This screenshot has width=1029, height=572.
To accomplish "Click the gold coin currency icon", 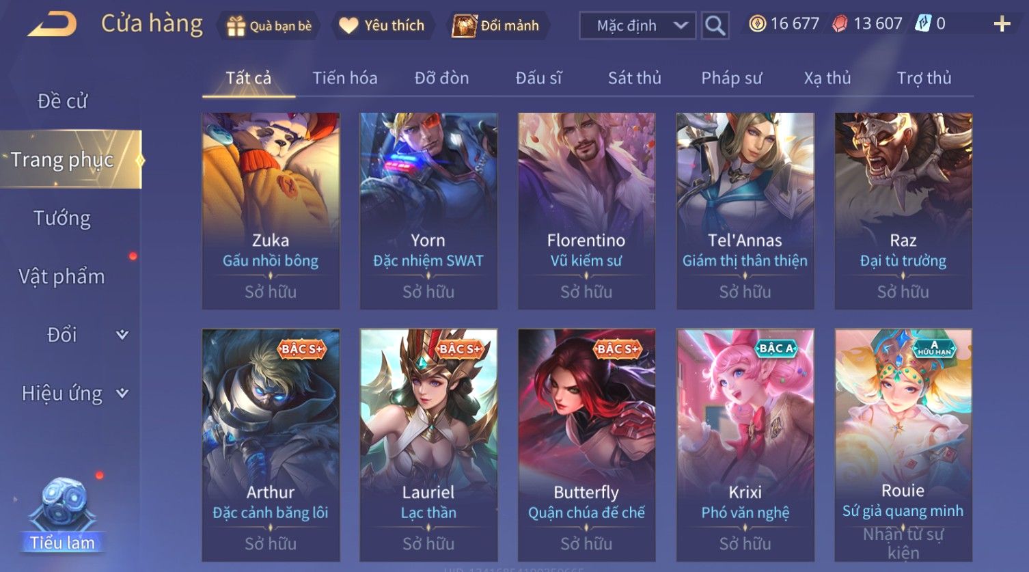I will [757, 24].
